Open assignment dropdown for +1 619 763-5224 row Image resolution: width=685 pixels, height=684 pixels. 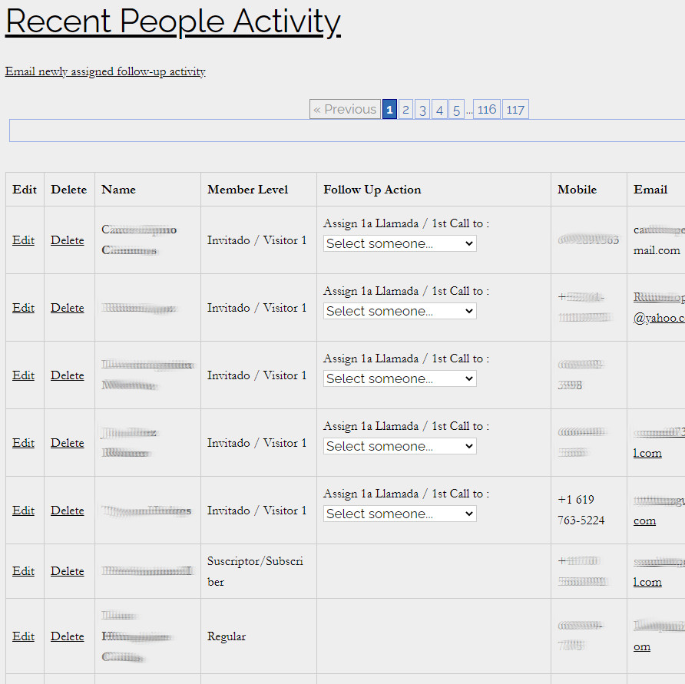[399, 514]
